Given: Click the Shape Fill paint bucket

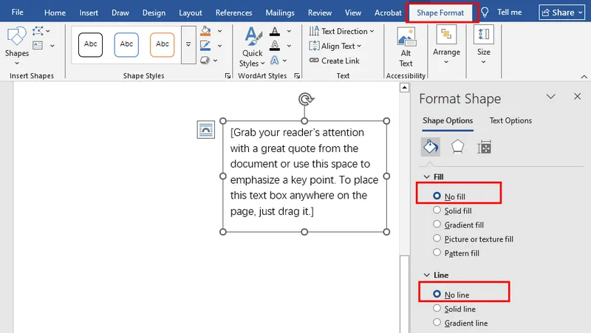Looking at the screenshot, I should [206, 31].
